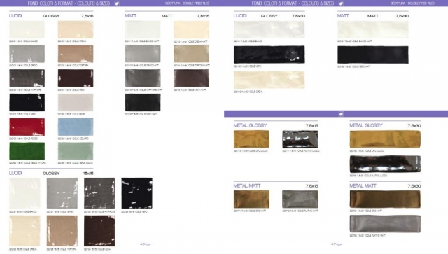Choose the 7,5x30 Nero Matt long tile
Viewport: 448px width, 254px height.
point(373,55)
